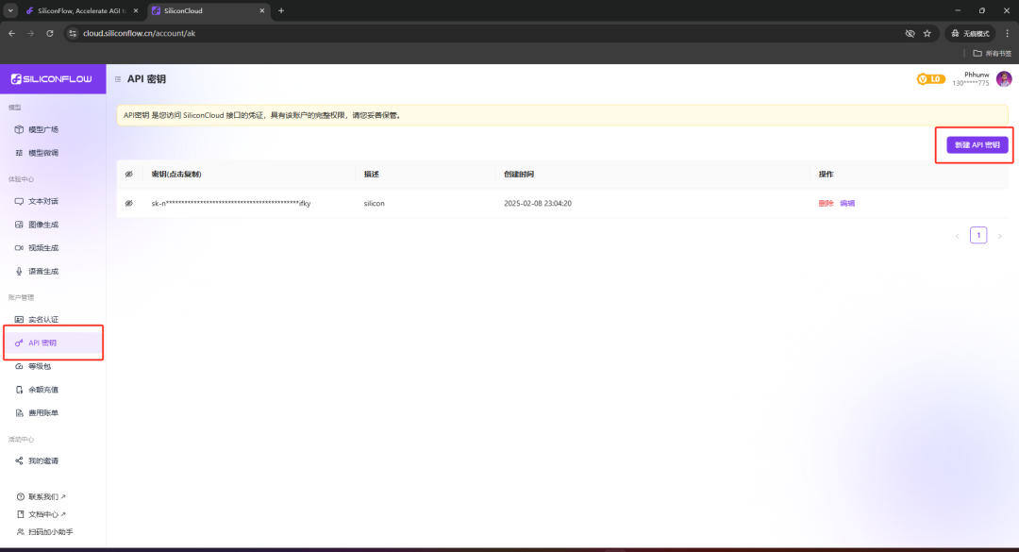Click the 130*****775 phone number
Screen dimensions: 1019x552
pos(970,83)
